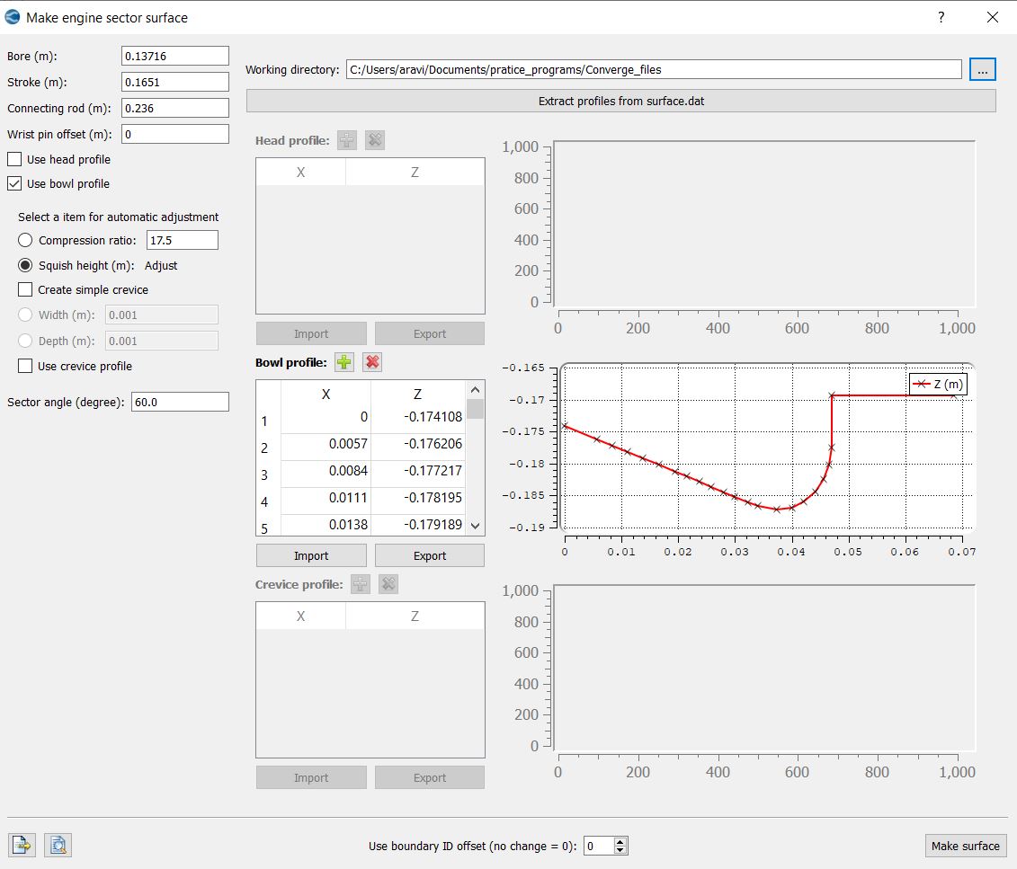1017x869 pixels.
Task: Increase the boundary ID offset value
Action: [620, 842]
